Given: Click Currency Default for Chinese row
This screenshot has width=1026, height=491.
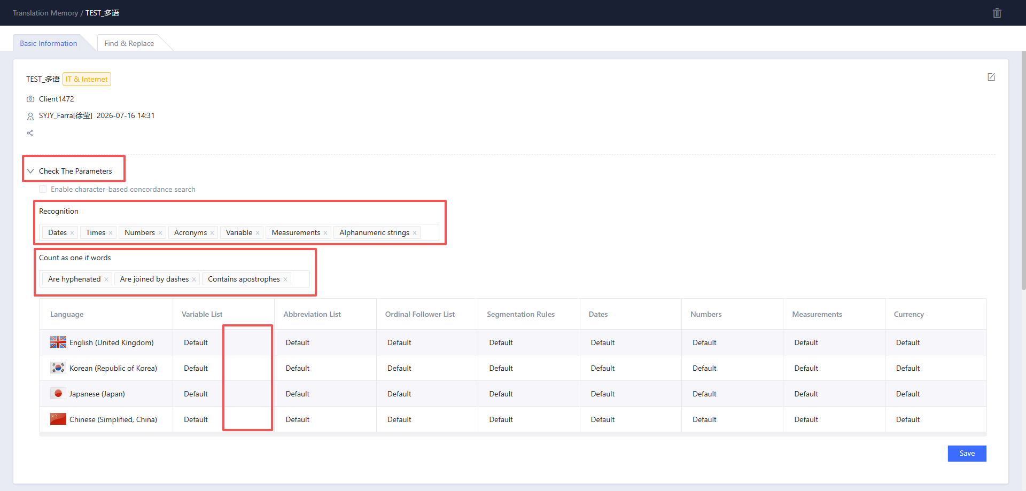Looking at the screenshot, I should click(908, 419).
